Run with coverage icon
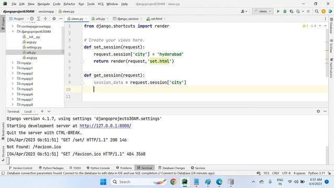 tap(291, 11)
